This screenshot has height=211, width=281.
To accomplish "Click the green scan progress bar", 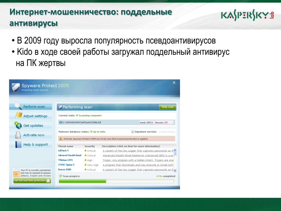I will [116, 181].
